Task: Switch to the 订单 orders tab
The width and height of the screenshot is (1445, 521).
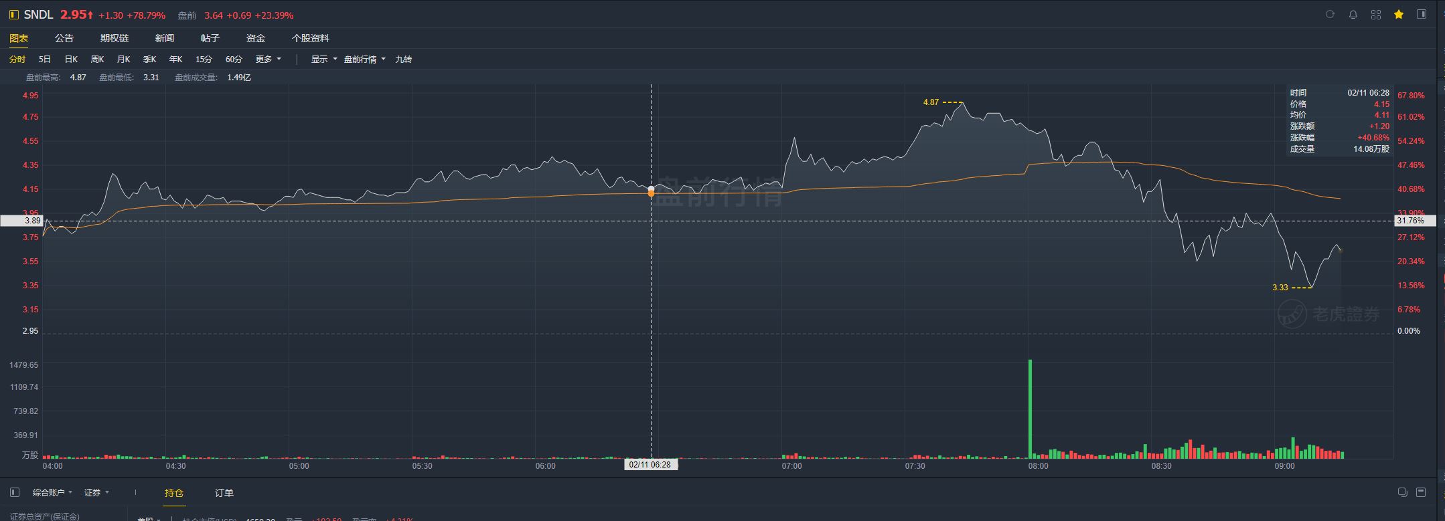Action: (224, 493)
